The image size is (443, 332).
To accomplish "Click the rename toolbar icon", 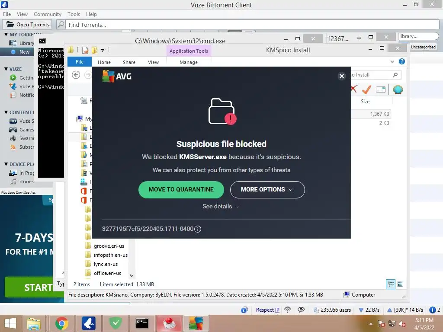I will click(x=381, y=89).
